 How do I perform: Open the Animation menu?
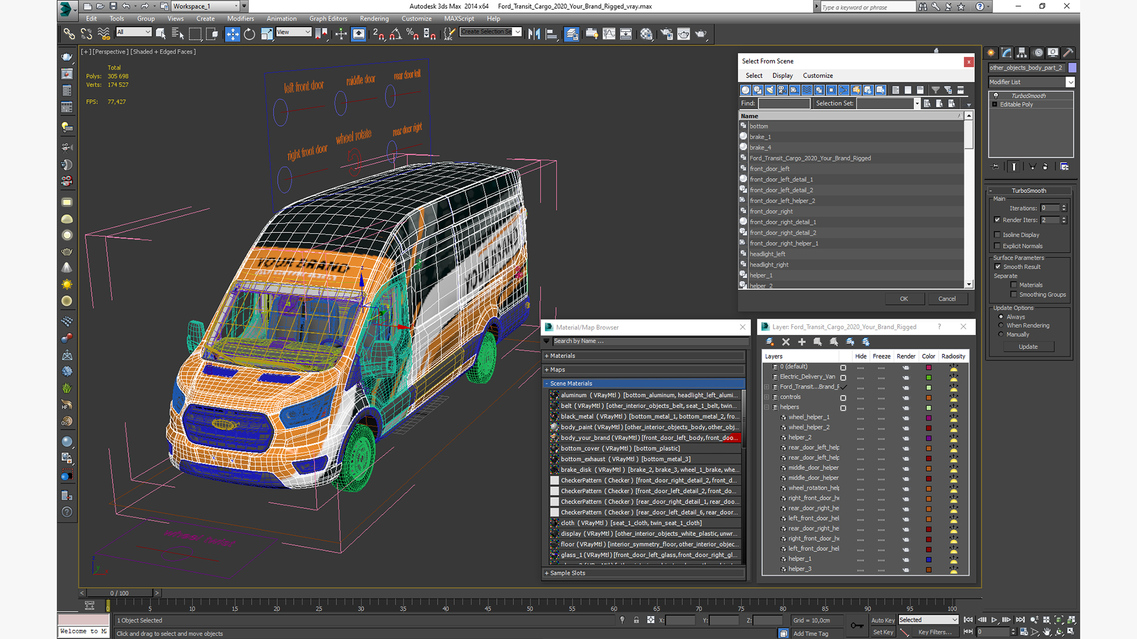click(x=281, y=19)
